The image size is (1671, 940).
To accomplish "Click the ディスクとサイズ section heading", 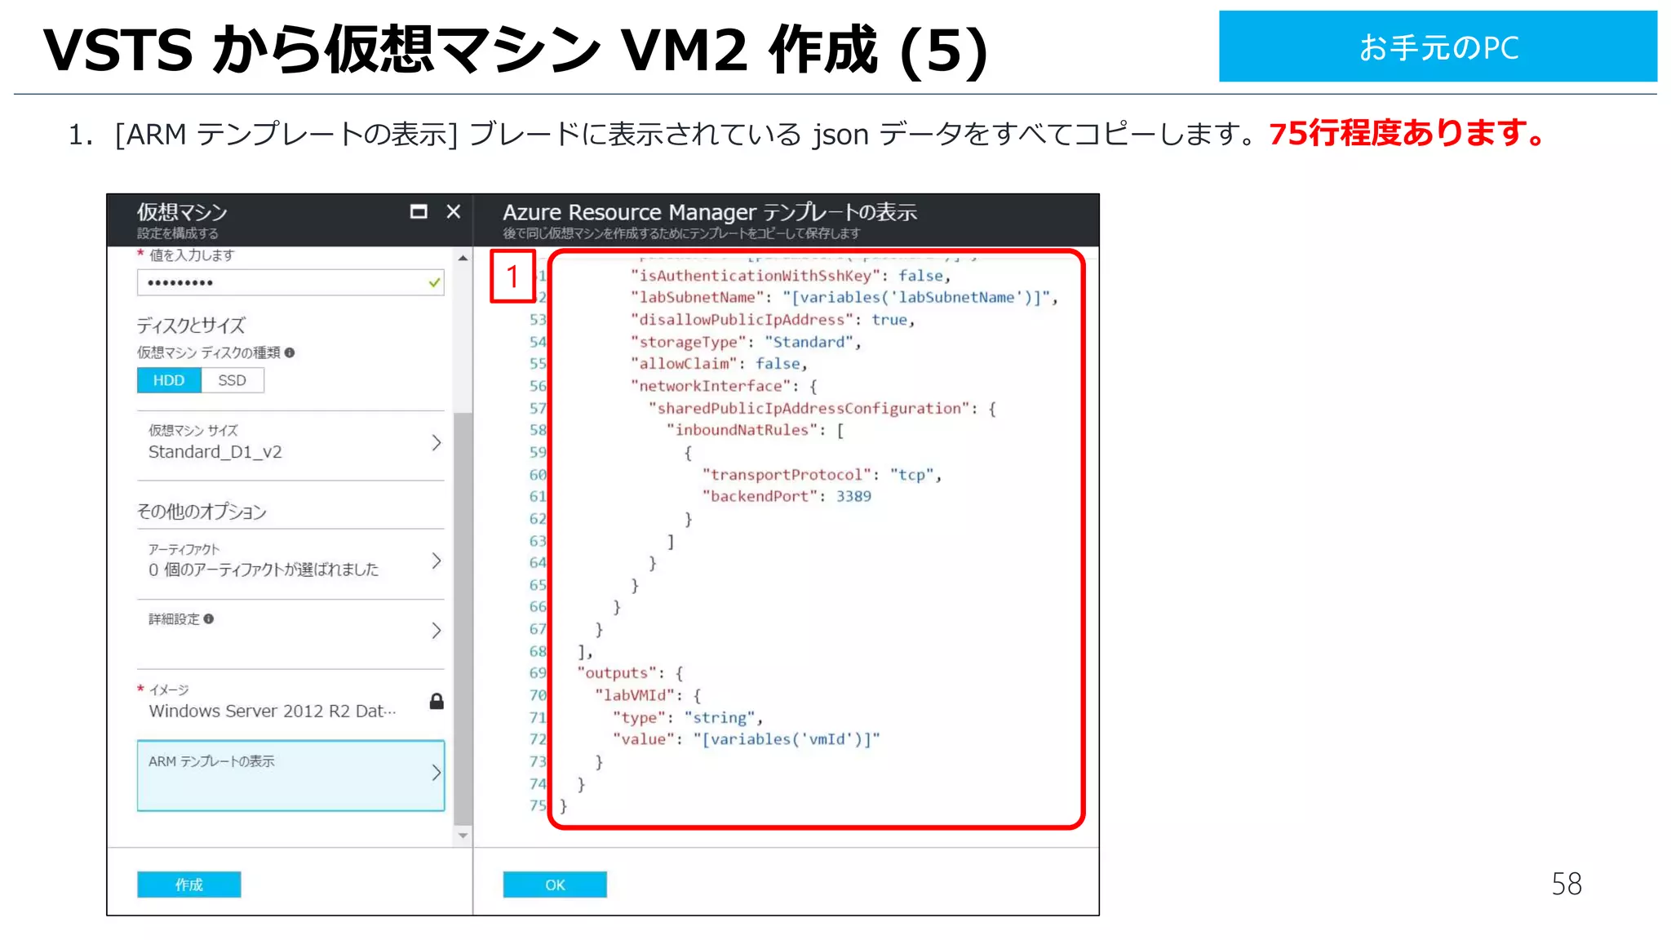I will 191,326.
